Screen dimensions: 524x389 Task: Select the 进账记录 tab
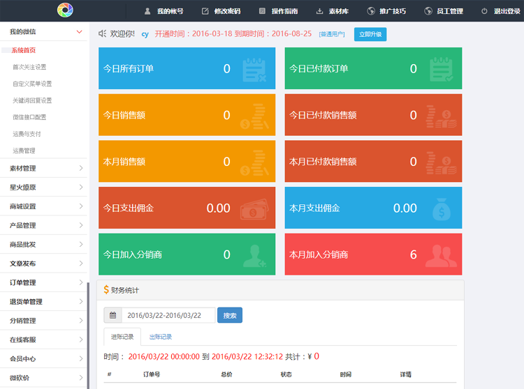coord(122,337)
